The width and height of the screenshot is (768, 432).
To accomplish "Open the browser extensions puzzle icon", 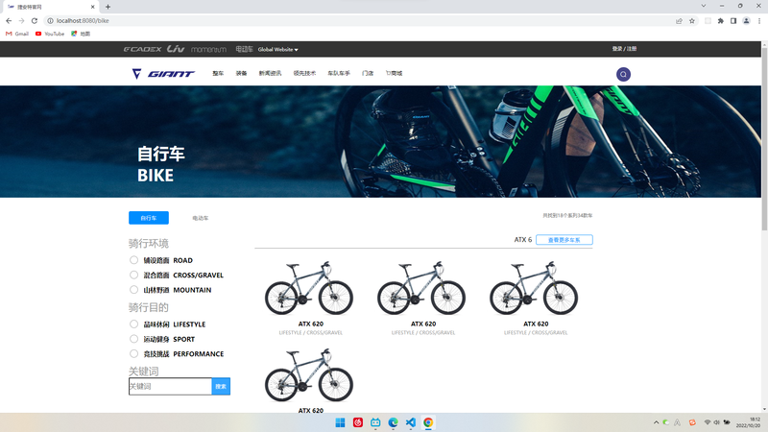I will tap(721, 20).
